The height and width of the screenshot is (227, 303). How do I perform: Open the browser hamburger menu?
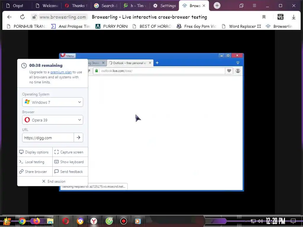click(x=254, y=6)
